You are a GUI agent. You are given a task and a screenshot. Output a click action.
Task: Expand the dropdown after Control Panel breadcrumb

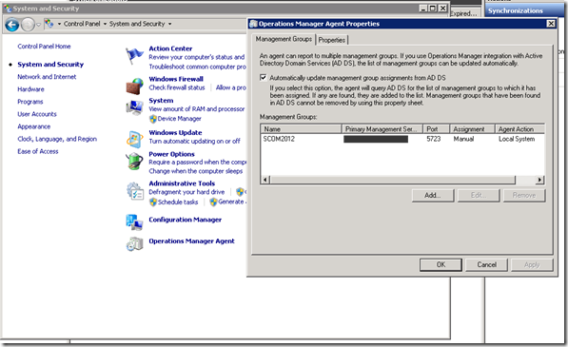pyautogui.click(x=105, y=24)
